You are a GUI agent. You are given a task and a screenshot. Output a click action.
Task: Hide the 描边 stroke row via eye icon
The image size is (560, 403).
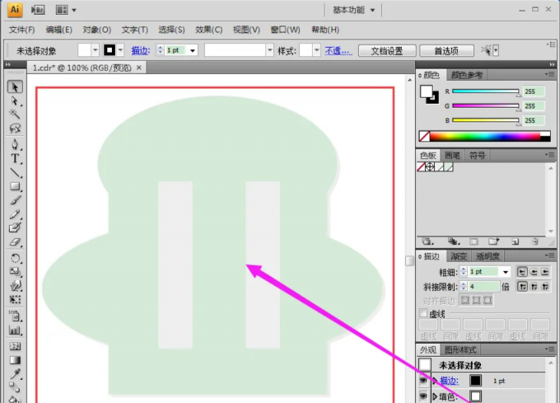click(423, 381)
